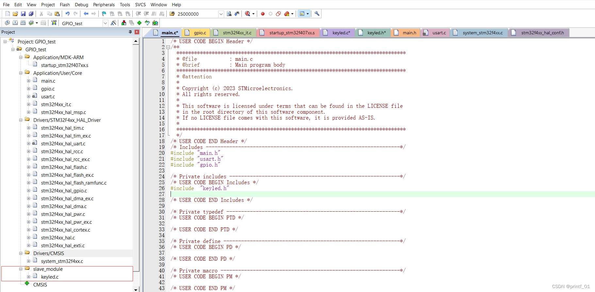Select system_stm32f4xx.c in project tree
The image size is (595, 292).
62,261
